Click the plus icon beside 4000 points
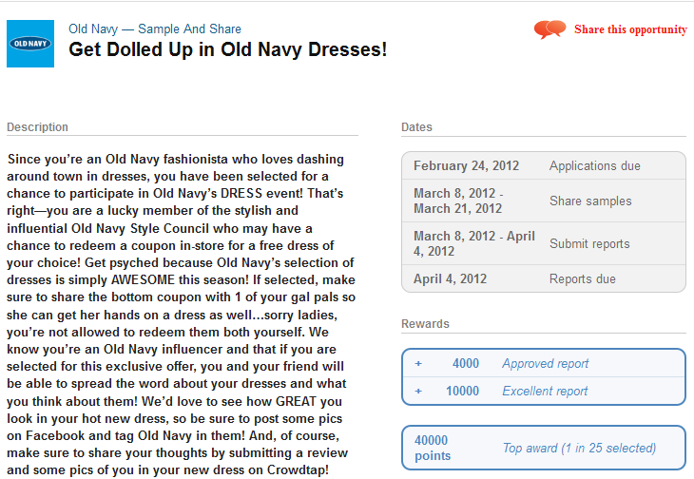Viewport: 694px width, 479px height. 418,364
